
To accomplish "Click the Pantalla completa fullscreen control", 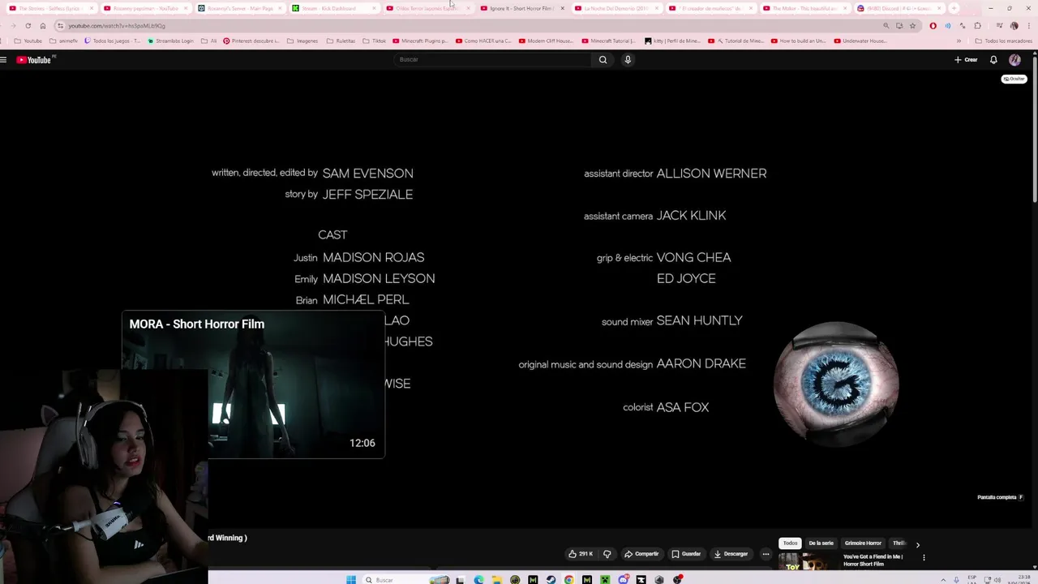I will pos(1000,497).
